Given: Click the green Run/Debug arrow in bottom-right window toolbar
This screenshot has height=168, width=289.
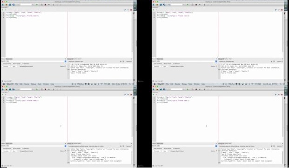Looking at the screenshot, I should pos(188,89).
